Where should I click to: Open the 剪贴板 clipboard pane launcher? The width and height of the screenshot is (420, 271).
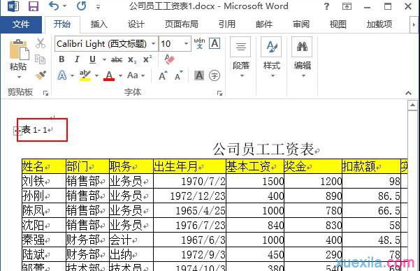(46, 93)
